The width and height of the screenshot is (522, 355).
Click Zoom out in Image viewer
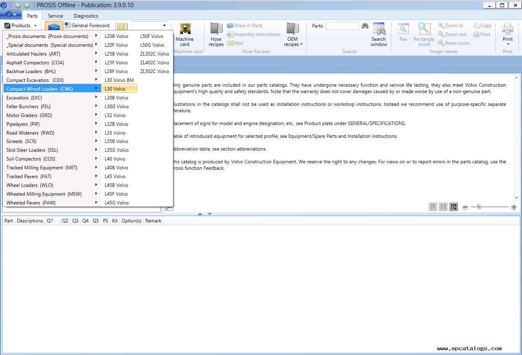tap(452, 34)
